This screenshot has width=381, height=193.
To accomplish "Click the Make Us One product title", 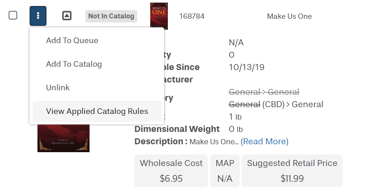I will pos(289,16).
